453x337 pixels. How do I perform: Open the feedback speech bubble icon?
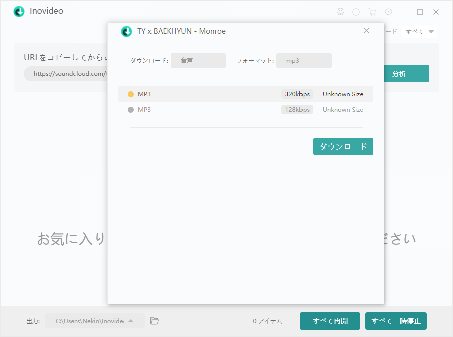tap(388, 12)
